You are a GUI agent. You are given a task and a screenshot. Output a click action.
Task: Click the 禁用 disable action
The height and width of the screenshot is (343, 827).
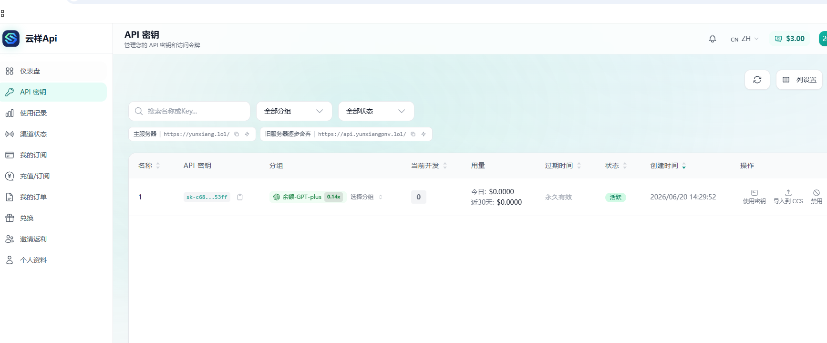817,197
